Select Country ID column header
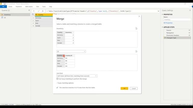The width and height of the screenshot is (193, 108). click(70, 55)
